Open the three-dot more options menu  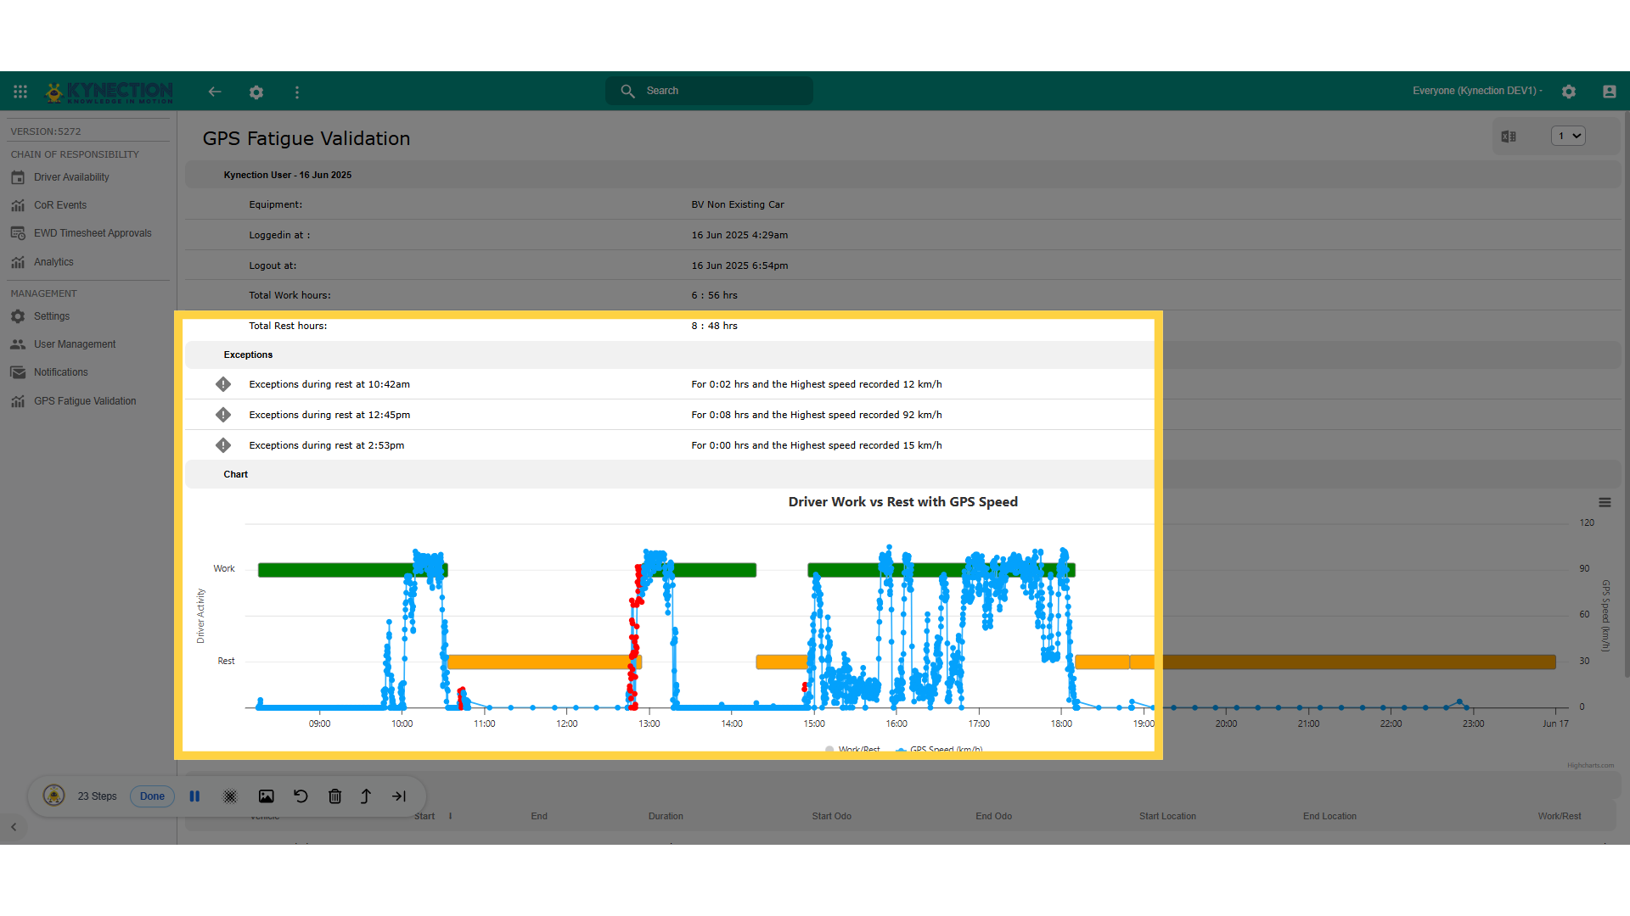[297, 92]
